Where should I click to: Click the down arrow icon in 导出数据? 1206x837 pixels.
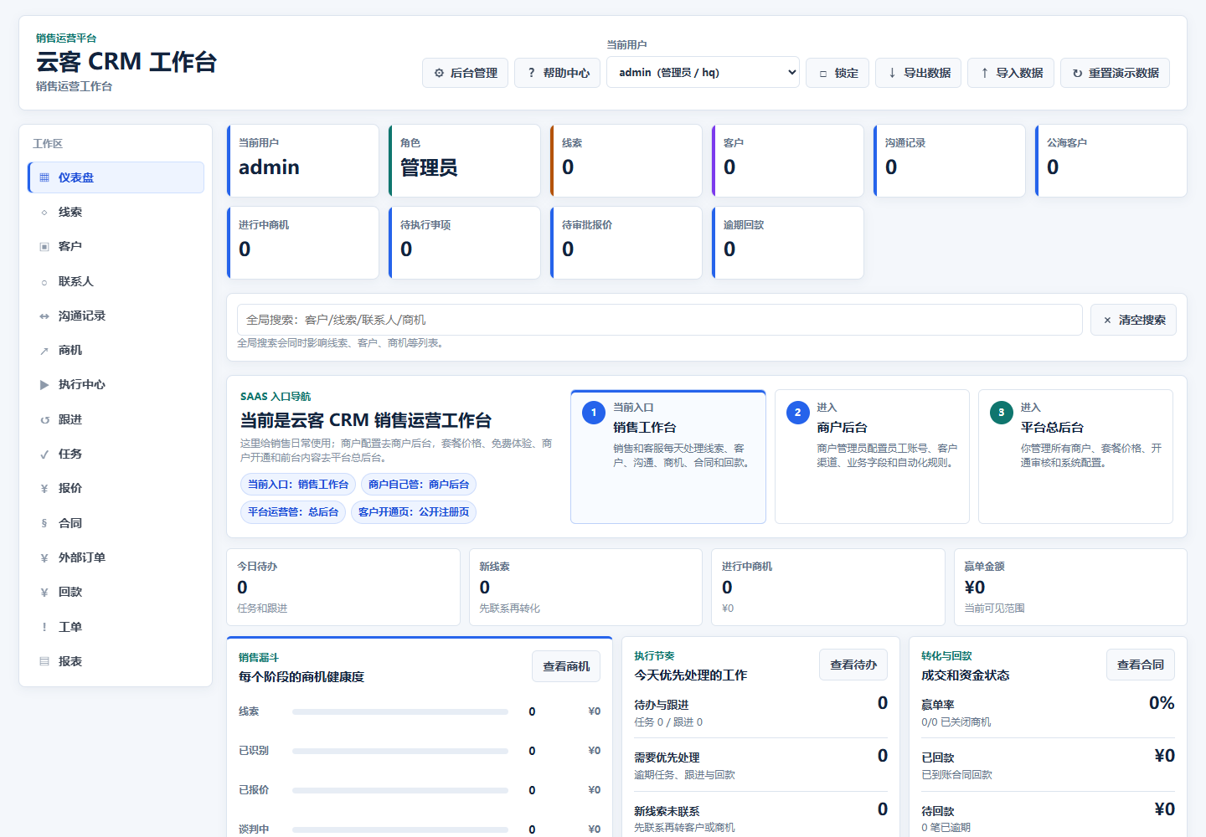[x=892, y=73]
